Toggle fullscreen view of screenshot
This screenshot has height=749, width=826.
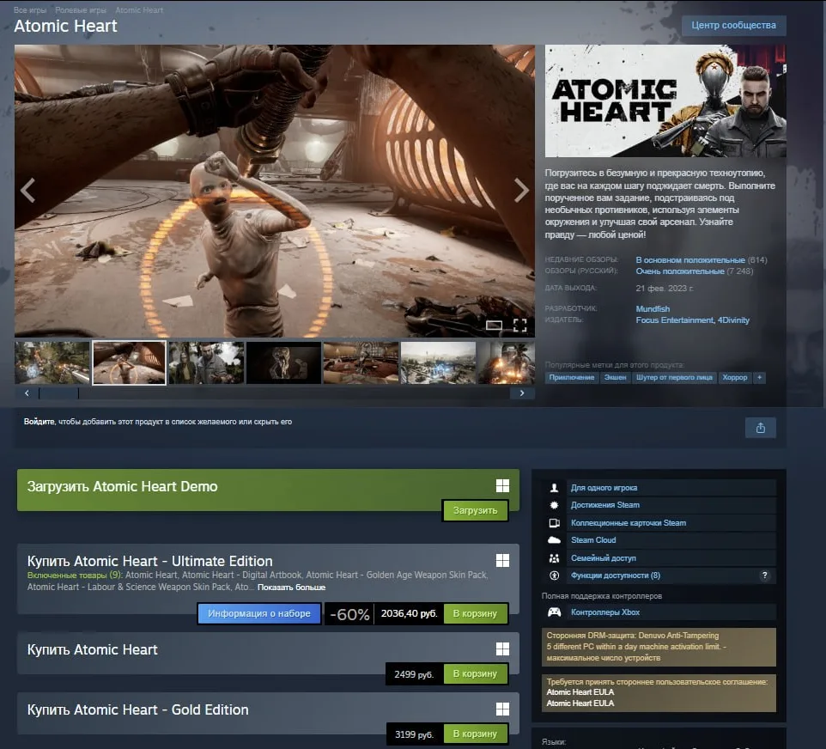520,326
